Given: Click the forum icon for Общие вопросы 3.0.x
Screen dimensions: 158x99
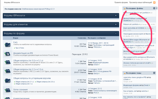Looking at the screenshot, I should (7, 62).
